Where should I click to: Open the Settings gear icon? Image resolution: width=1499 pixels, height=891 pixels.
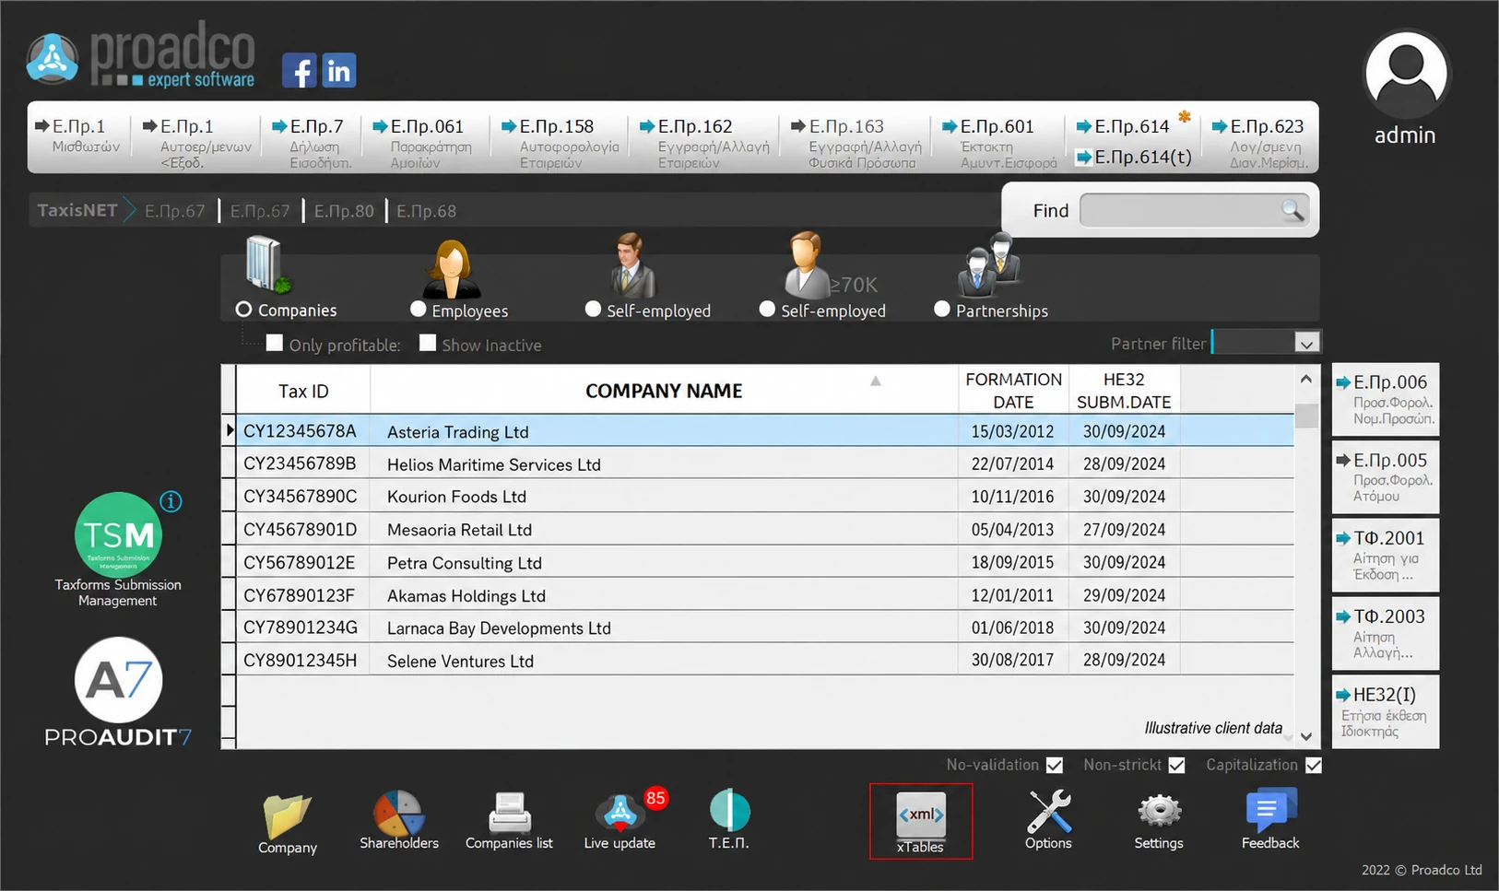point(1159,812)
